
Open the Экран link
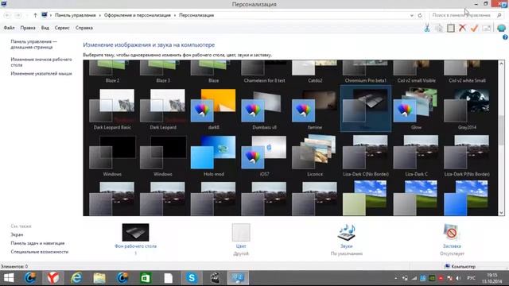click(17, 234)
